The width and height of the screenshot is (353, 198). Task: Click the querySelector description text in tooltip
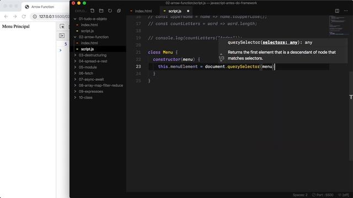click(282, 55)
